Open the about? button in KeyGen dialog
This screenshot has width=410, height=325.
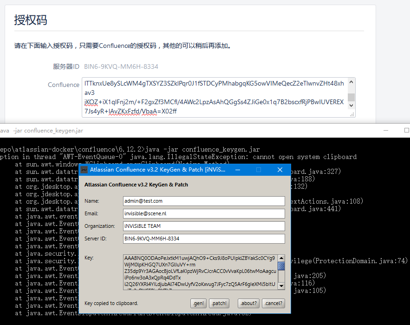249,303
